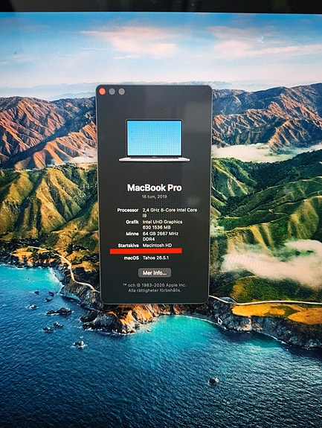The height and width of the screenshot is (428, 322).
Task: Click the Processor label
Action: point(128,210)
